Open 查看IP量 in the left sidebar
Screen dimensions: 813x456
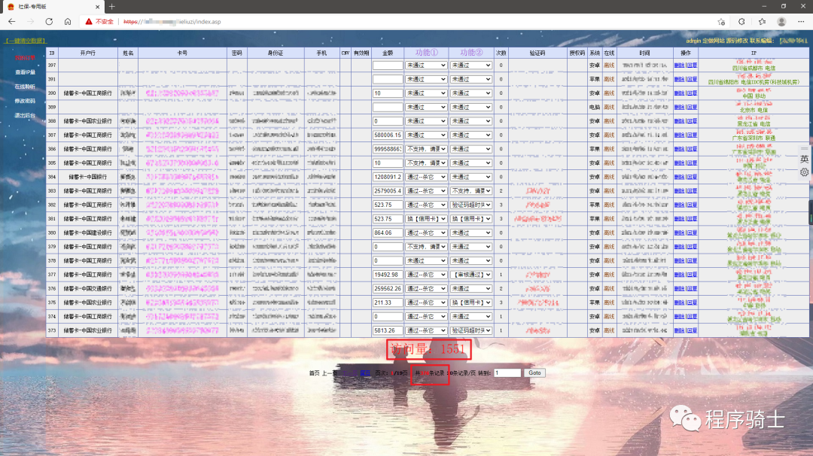[x=25, y=72]
